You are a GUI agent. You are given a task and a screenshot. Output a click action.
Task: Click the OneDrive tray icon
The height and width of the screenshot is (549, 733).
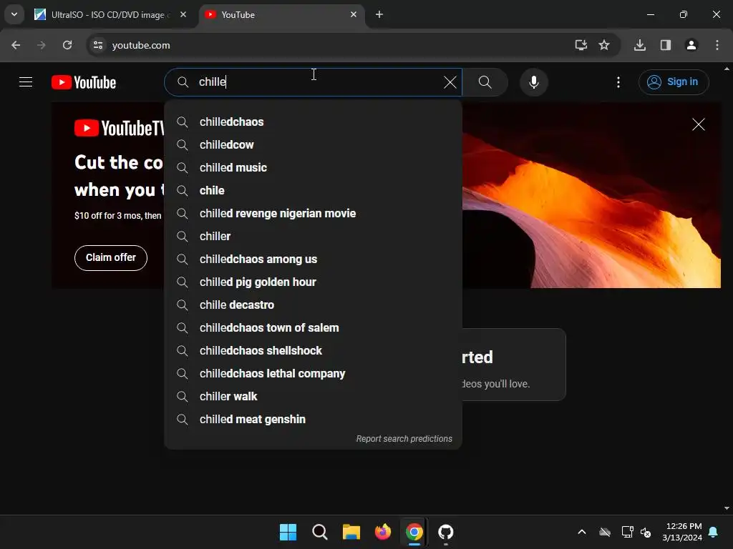pyautogui.click(x=605, y=532)
